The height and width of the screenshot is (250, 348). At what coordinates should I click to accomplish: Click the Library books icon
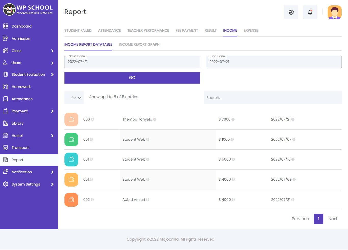click(x=6, y=123)
